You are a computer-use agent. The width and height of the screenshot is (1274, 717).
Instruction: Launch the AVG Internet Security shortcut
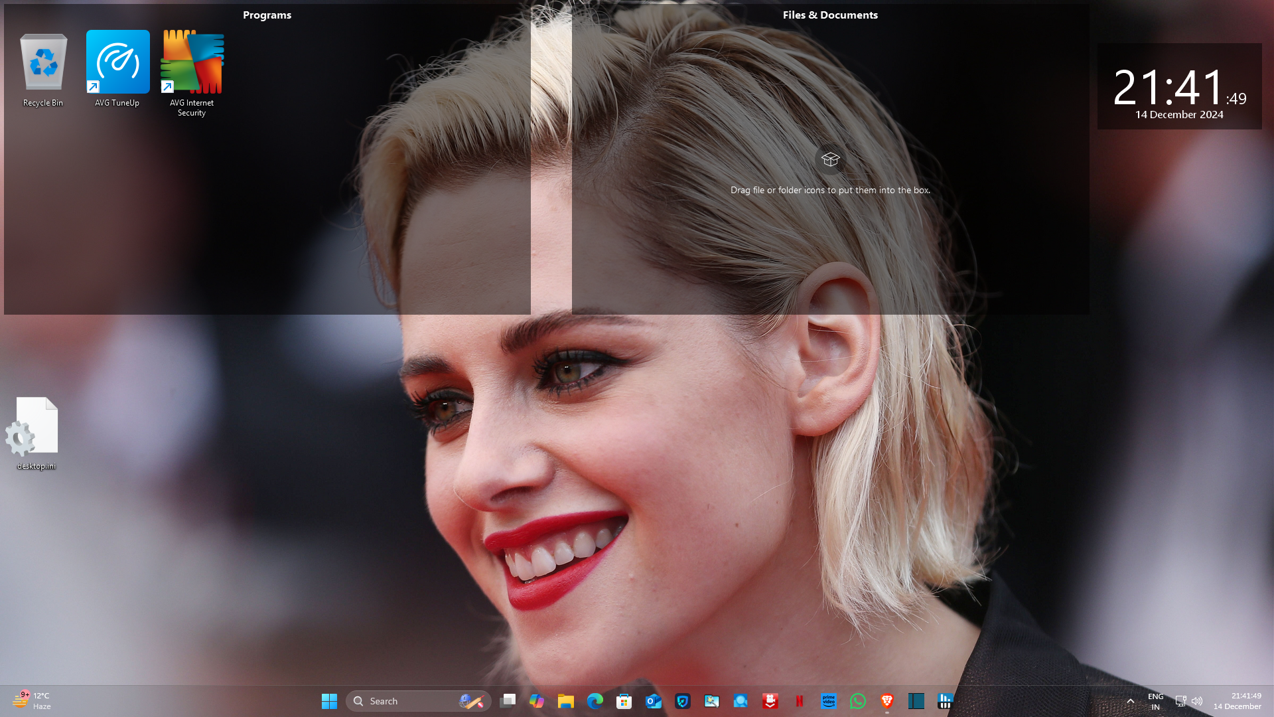coord(192,74)
